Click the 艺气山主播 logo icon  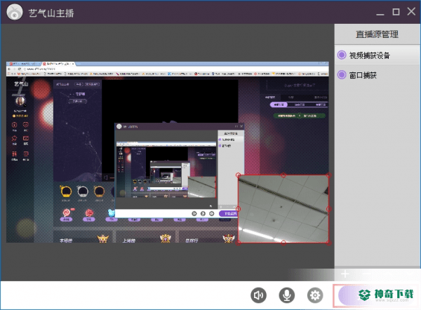click(15, 12)
